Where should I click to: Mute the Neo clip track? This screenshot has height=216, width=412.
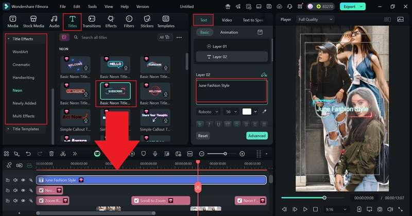coord(15,190)
